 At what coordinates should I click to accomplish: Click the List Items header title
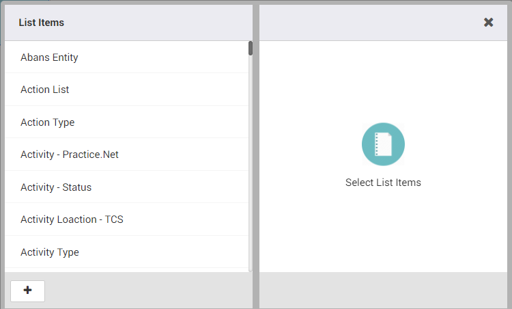click(x=42, y=23)
